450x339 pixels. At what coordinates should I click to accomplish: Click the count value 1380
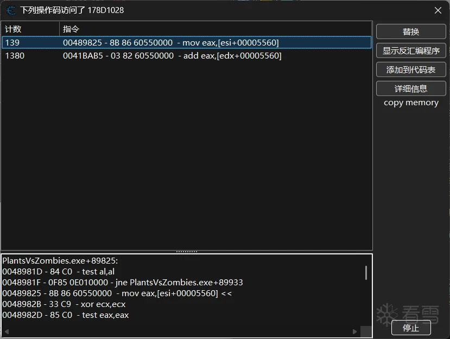(15, 56)
